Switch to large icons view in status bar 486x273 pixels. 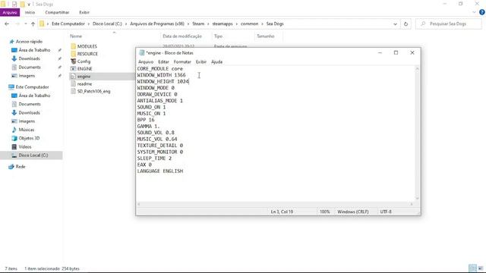[x=481, y=268]
